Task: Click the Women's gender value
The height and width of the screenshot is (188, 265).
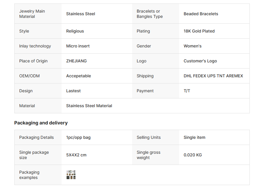Action: click(x=193, y=46)
